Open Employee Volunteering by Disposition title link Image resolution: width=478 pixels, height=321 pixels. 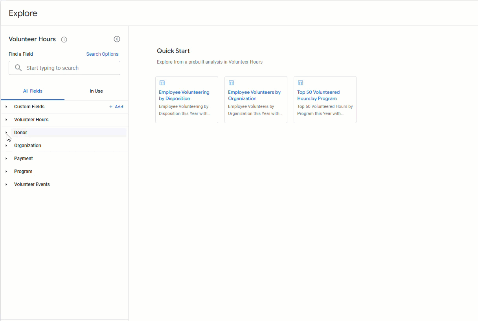pos(184,95)
